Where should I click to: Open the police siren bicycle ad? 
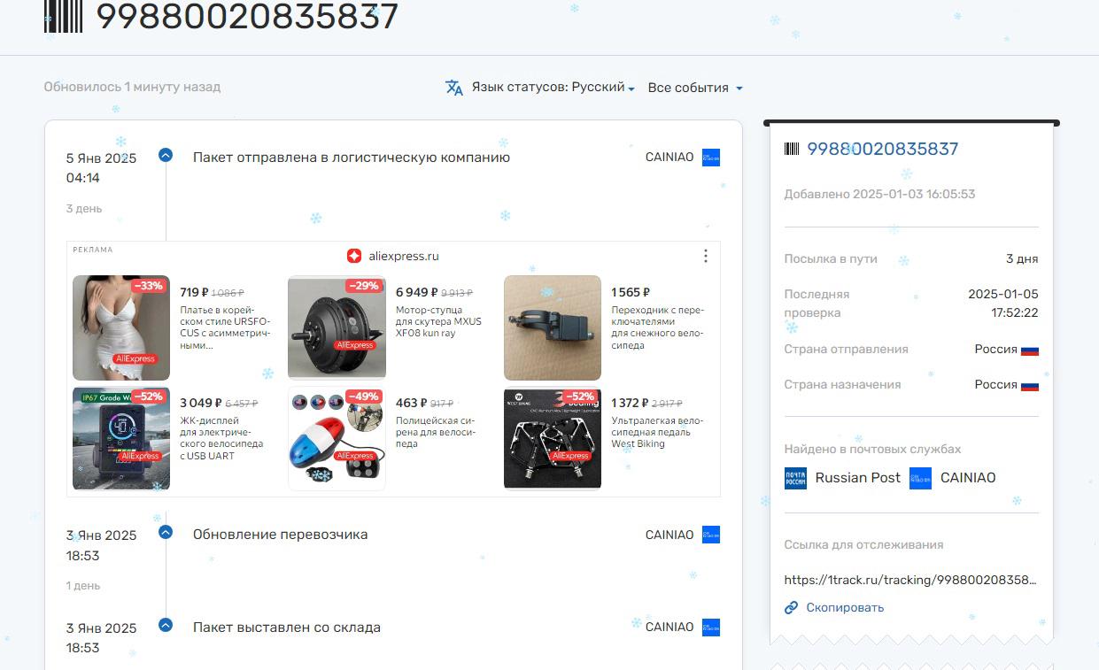coord(337,438)
